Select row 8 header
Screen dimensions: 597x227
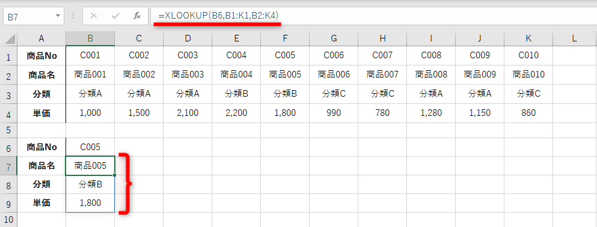pos(10,184)
